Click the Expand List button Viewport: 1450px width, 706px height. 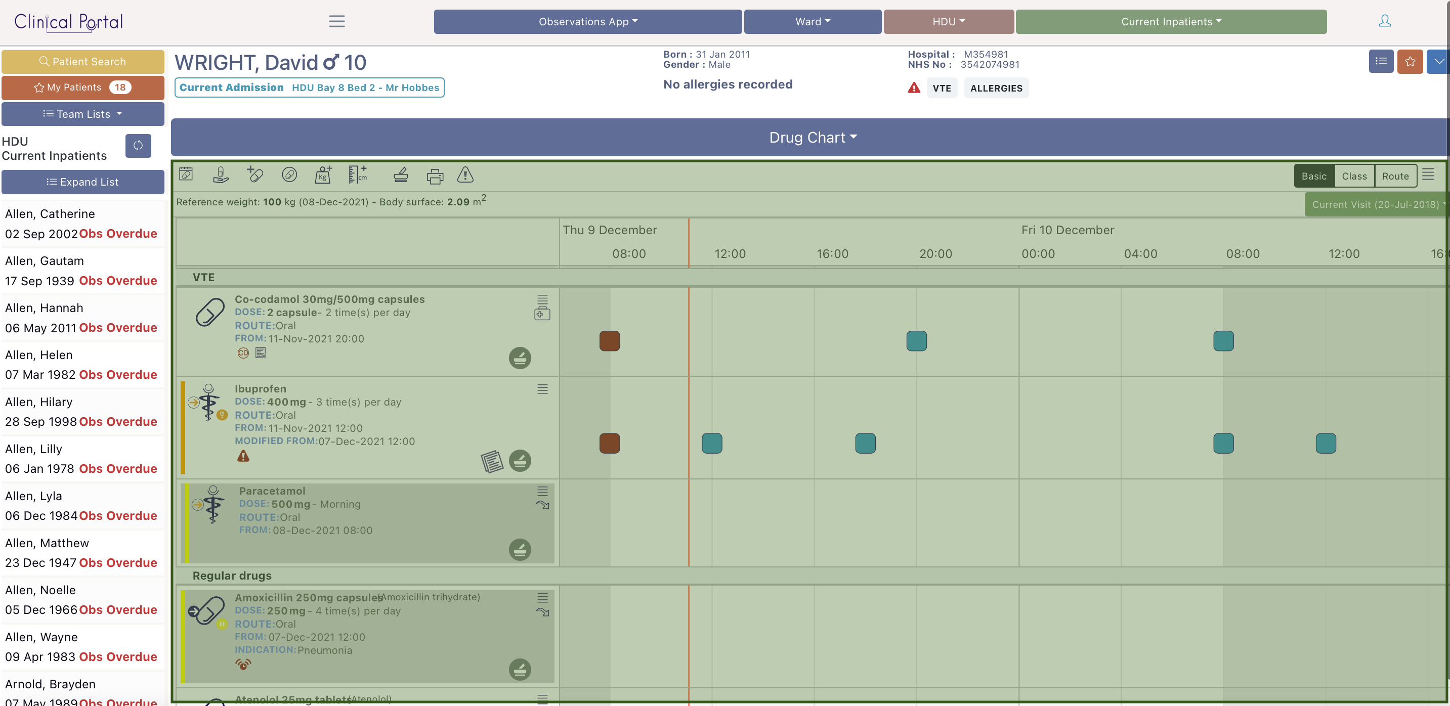coord(83,182)
